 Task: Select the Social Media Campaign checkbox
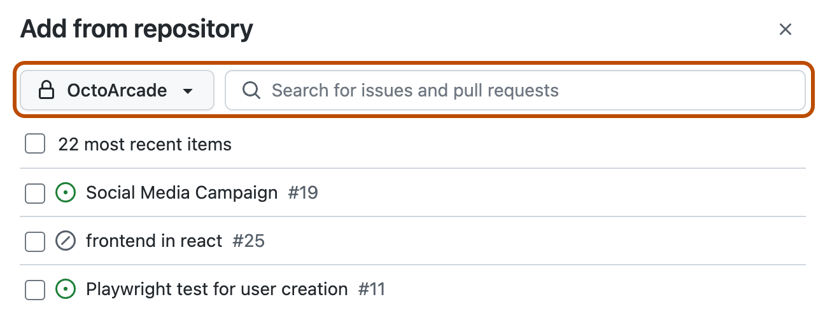[35, 192]
